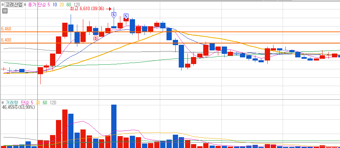Select the 120 moving average label in price panel
340x148 pixels.
pos(77,5)
